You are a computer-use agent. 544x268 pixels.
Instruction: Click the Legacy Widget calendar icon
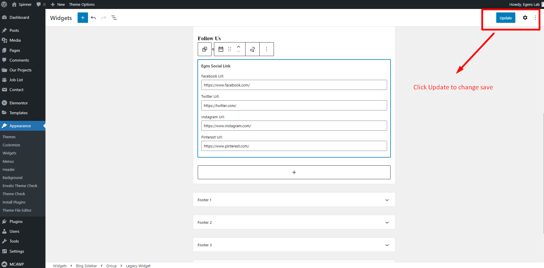coord(221,49)
